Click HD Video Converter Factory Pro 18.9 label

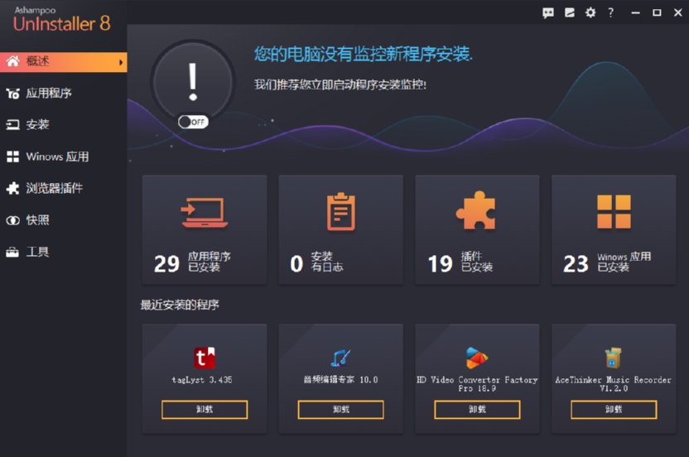(x=477, y=383)
